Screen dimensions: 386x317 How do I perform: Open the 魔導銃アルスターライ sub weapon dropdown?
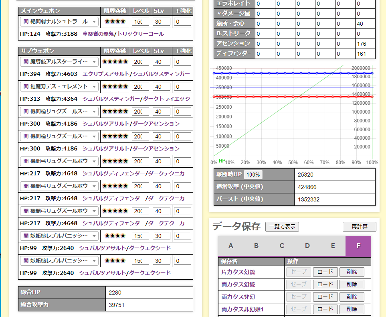[x=59, y=62]
